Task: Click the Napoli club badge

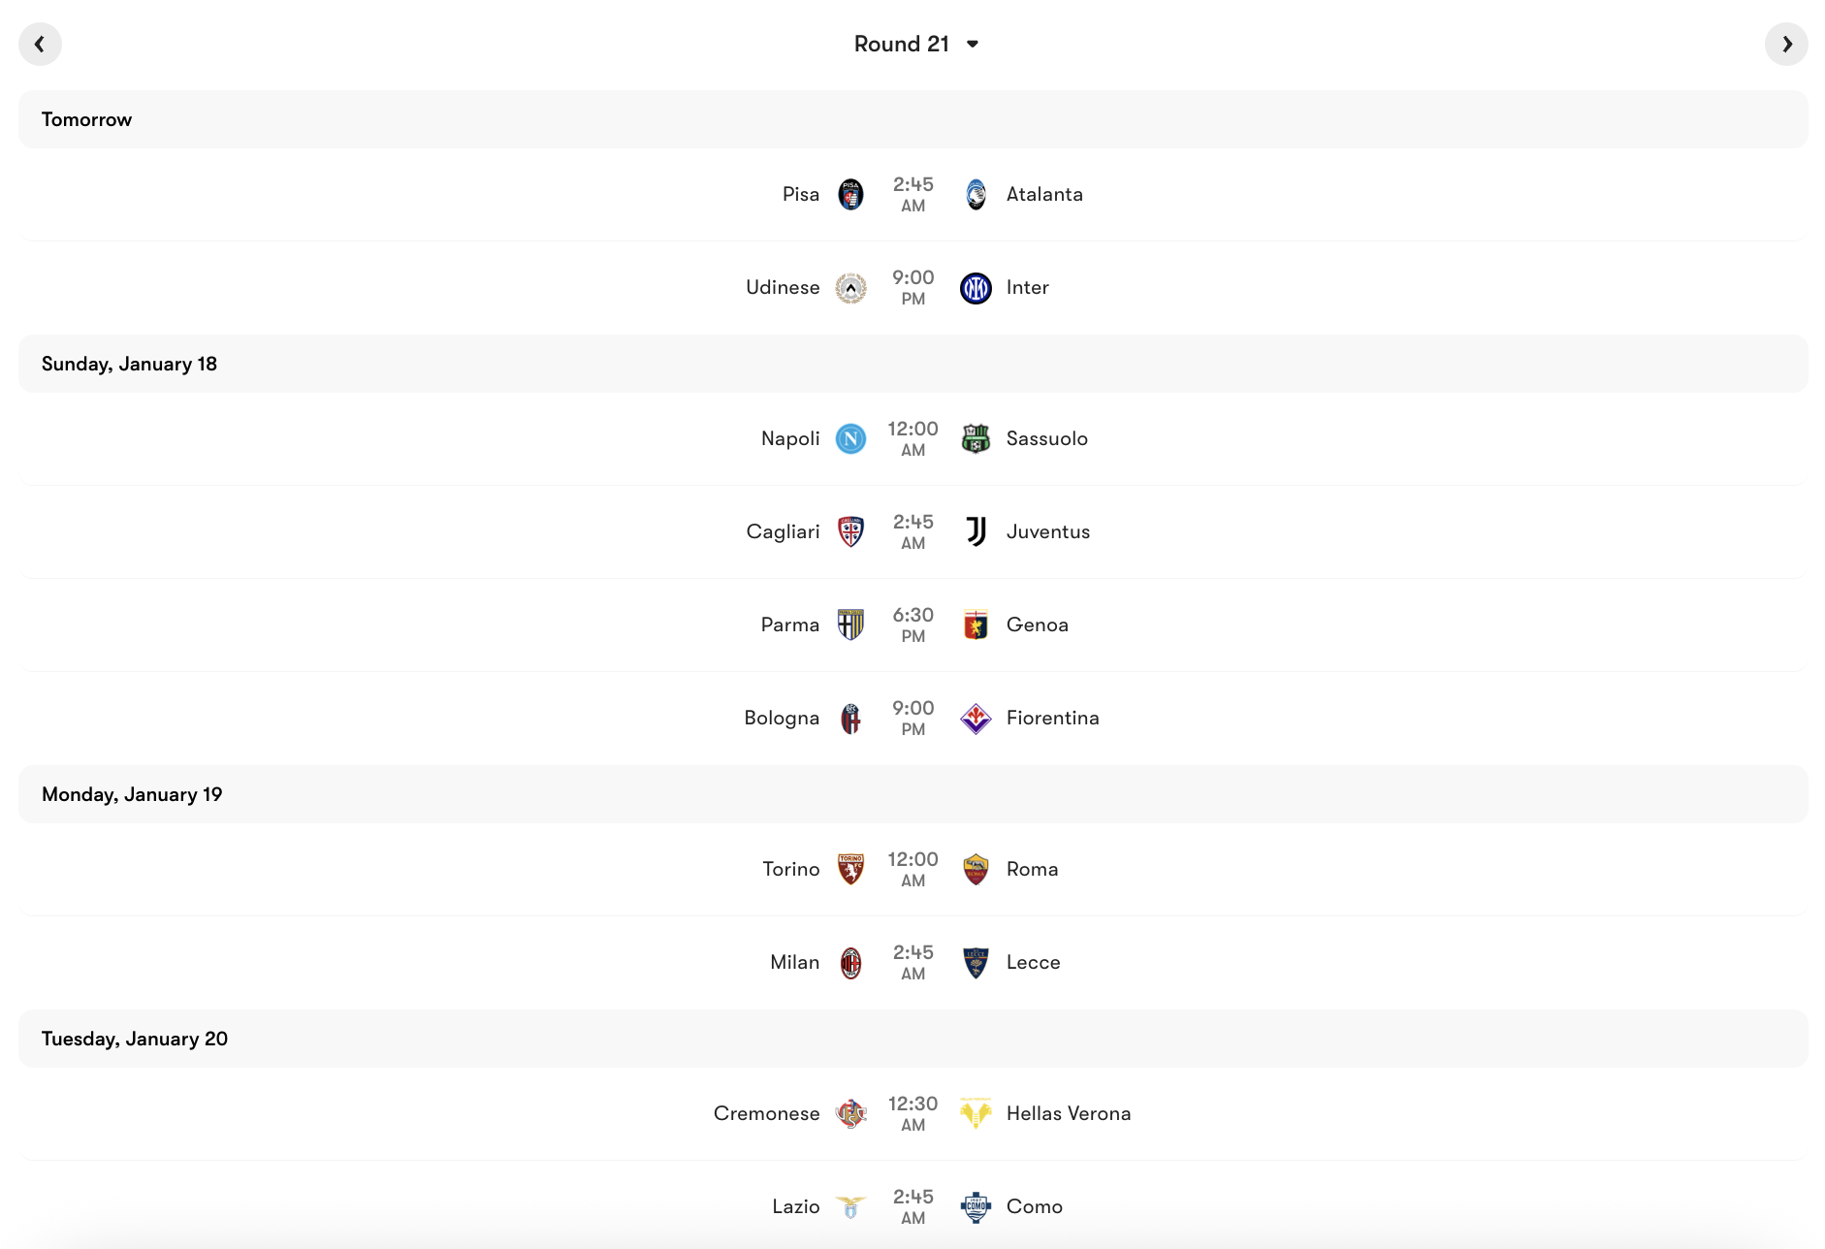Action: 850,438
